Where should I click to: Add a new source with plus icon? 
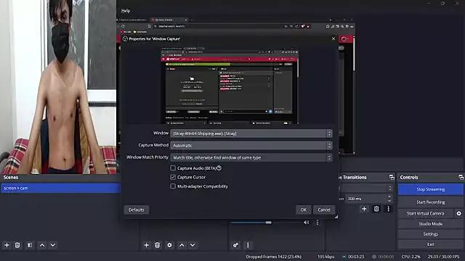click(x=147, y=245)
